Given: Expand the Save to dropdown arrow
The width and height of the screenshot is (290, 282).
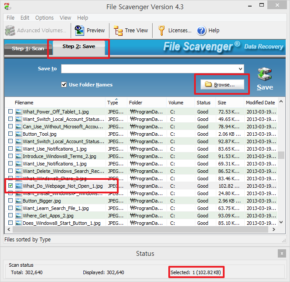Looking at the screenshot, I should [240, 69].
